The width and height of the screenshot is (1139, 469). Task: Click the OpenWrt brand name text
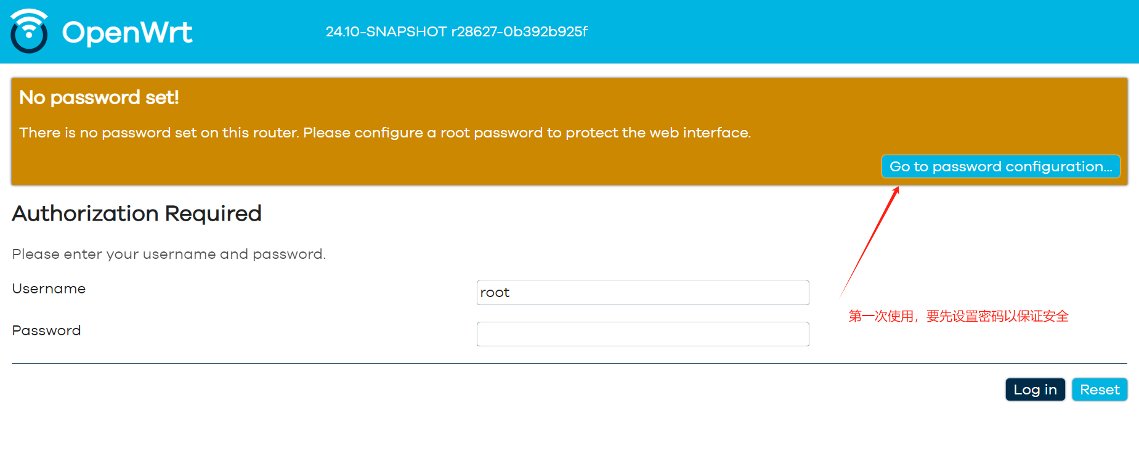click(127, 32)
